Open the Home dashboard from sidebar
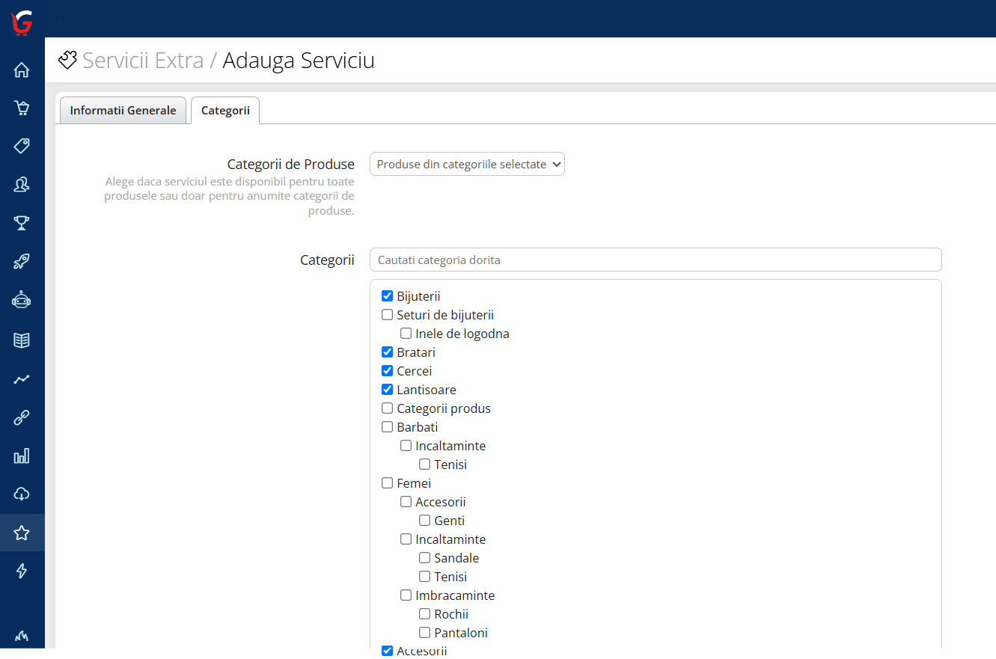The width and height of the screenshot is (996, 659). click(x=22, y=69)
